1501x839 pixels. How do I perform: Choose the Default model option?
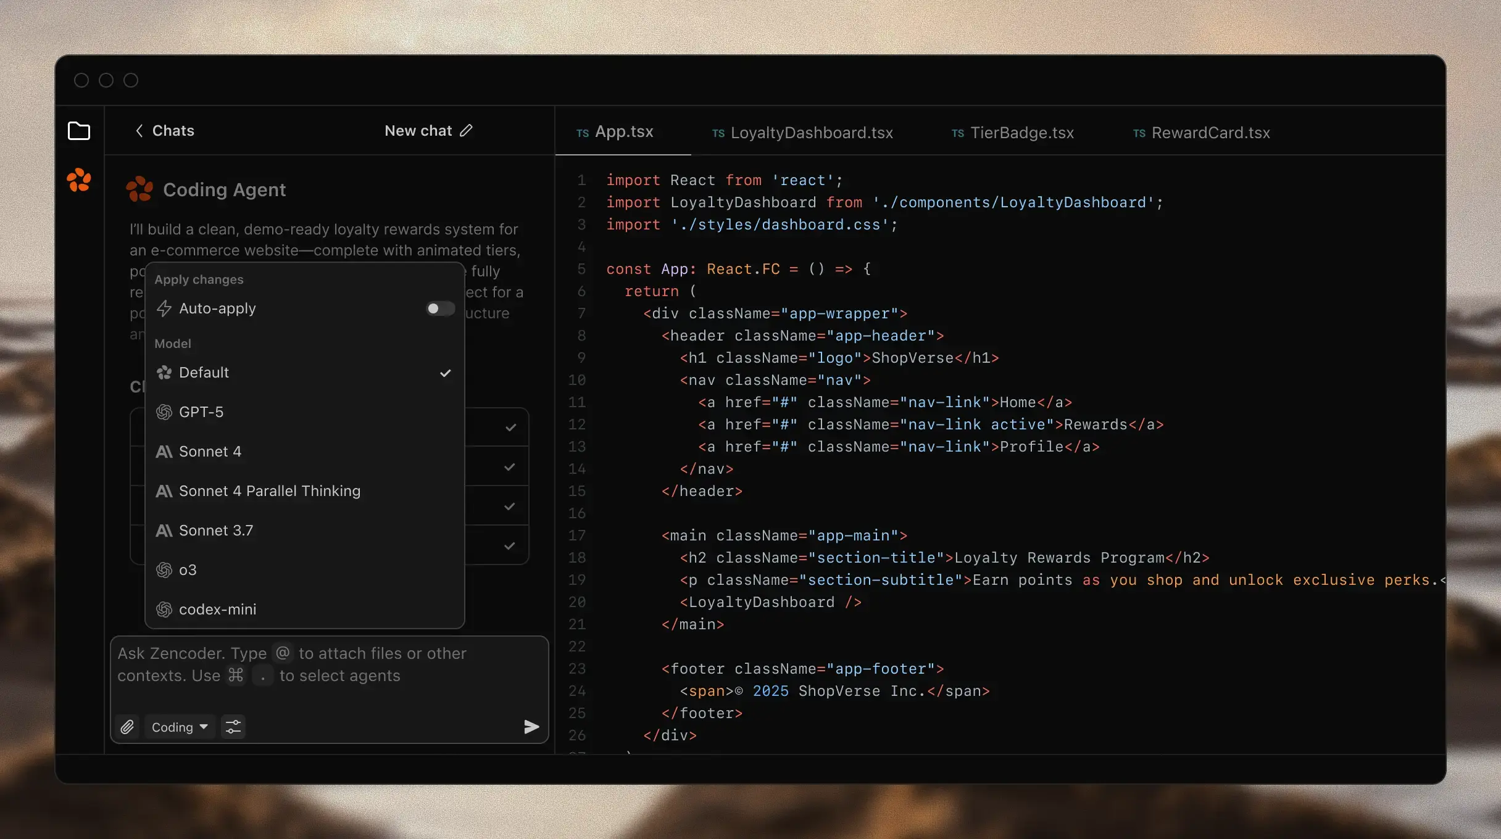(x=204, y=372)
